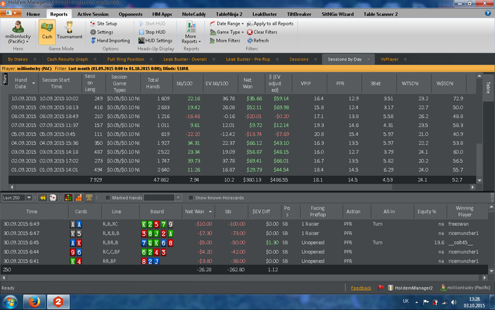
Task: Click Stop HUD
Action: [152, 32]
